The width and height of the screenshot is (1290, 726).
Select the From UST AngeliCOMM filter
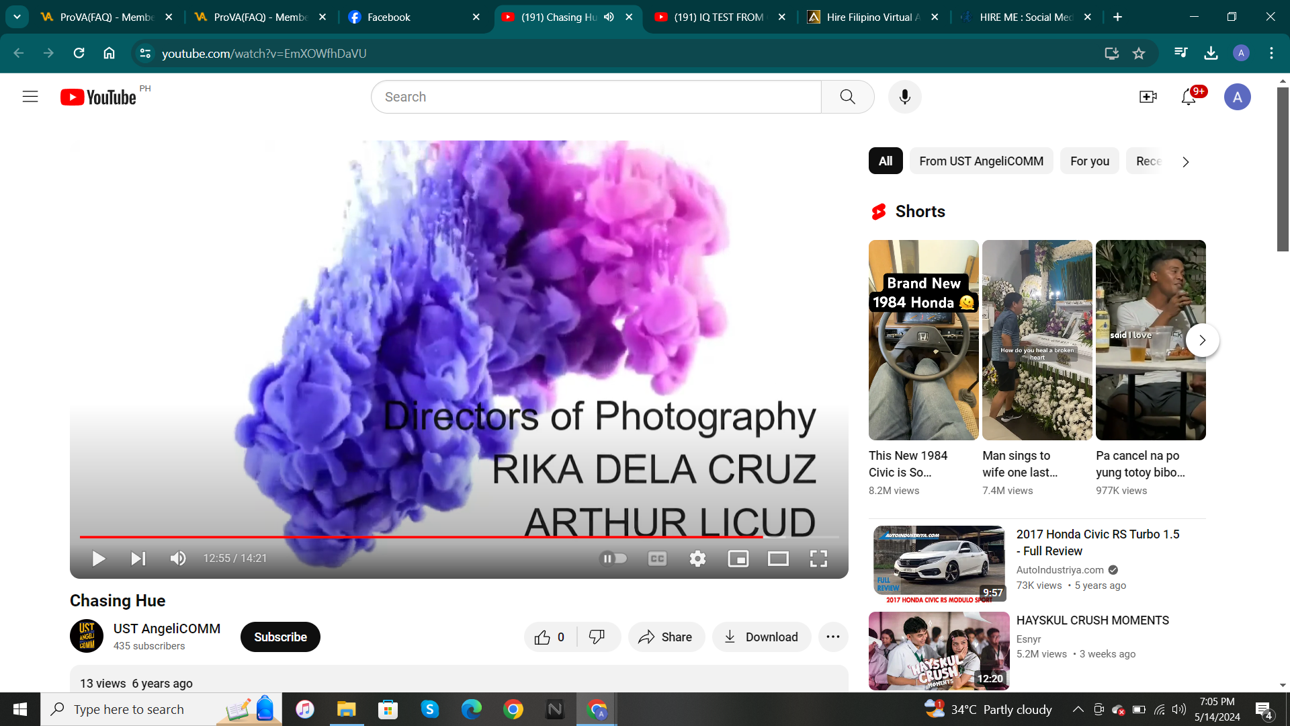(x=981, y=161)
